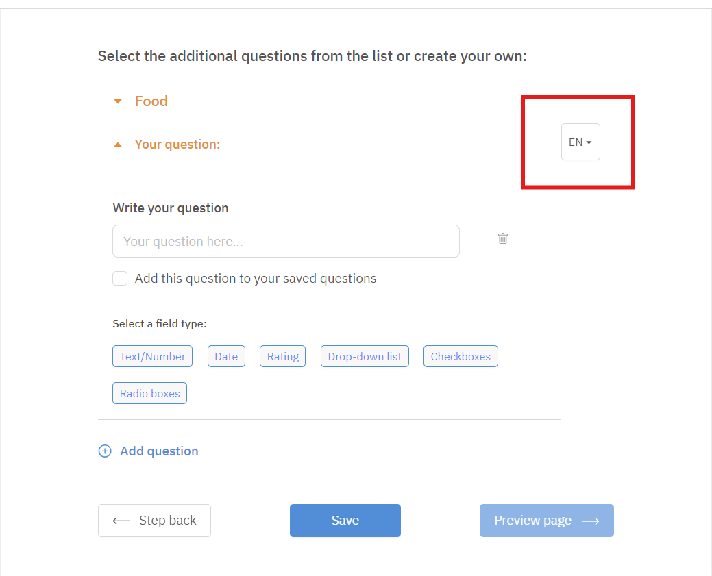Open the EN language dropdown
The image size is (712, 576).
[580, 142]
